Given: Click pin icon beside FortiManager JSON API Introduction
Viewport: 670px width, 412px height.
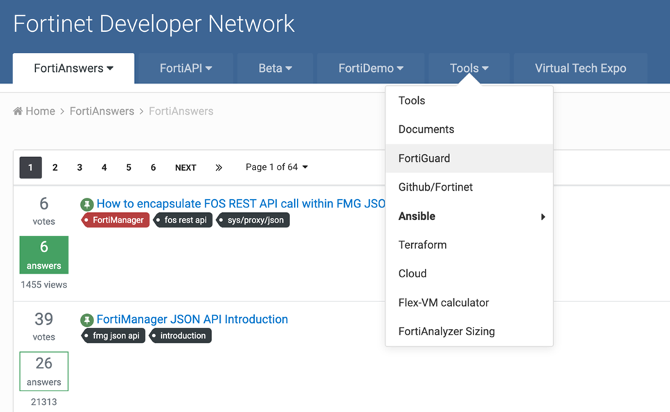Looking at the screenshot, I should 87,320.
